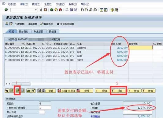Click the Save floppy disk icon
The width and height of the screenshot is (163, 118).
pyautogui.click(x=45, y=10)
